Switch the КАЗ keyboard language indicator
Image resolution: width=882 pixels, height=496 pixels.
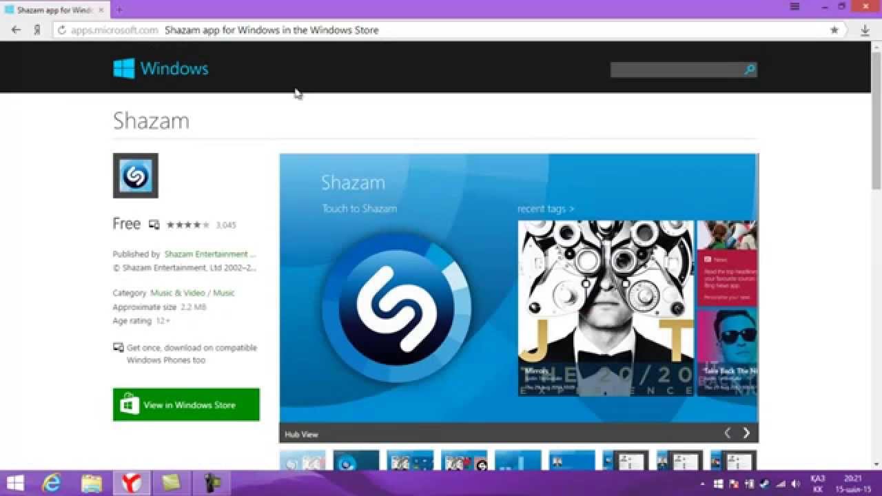coord(818,484)
